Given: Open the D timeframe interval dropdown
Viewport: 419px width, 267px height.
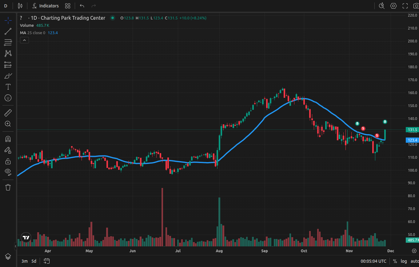Looking at the screenshot, I should [x=6, y=6].
